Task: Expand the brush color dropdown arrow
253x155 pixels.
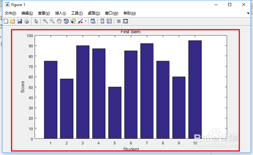Action: [86, 21]
